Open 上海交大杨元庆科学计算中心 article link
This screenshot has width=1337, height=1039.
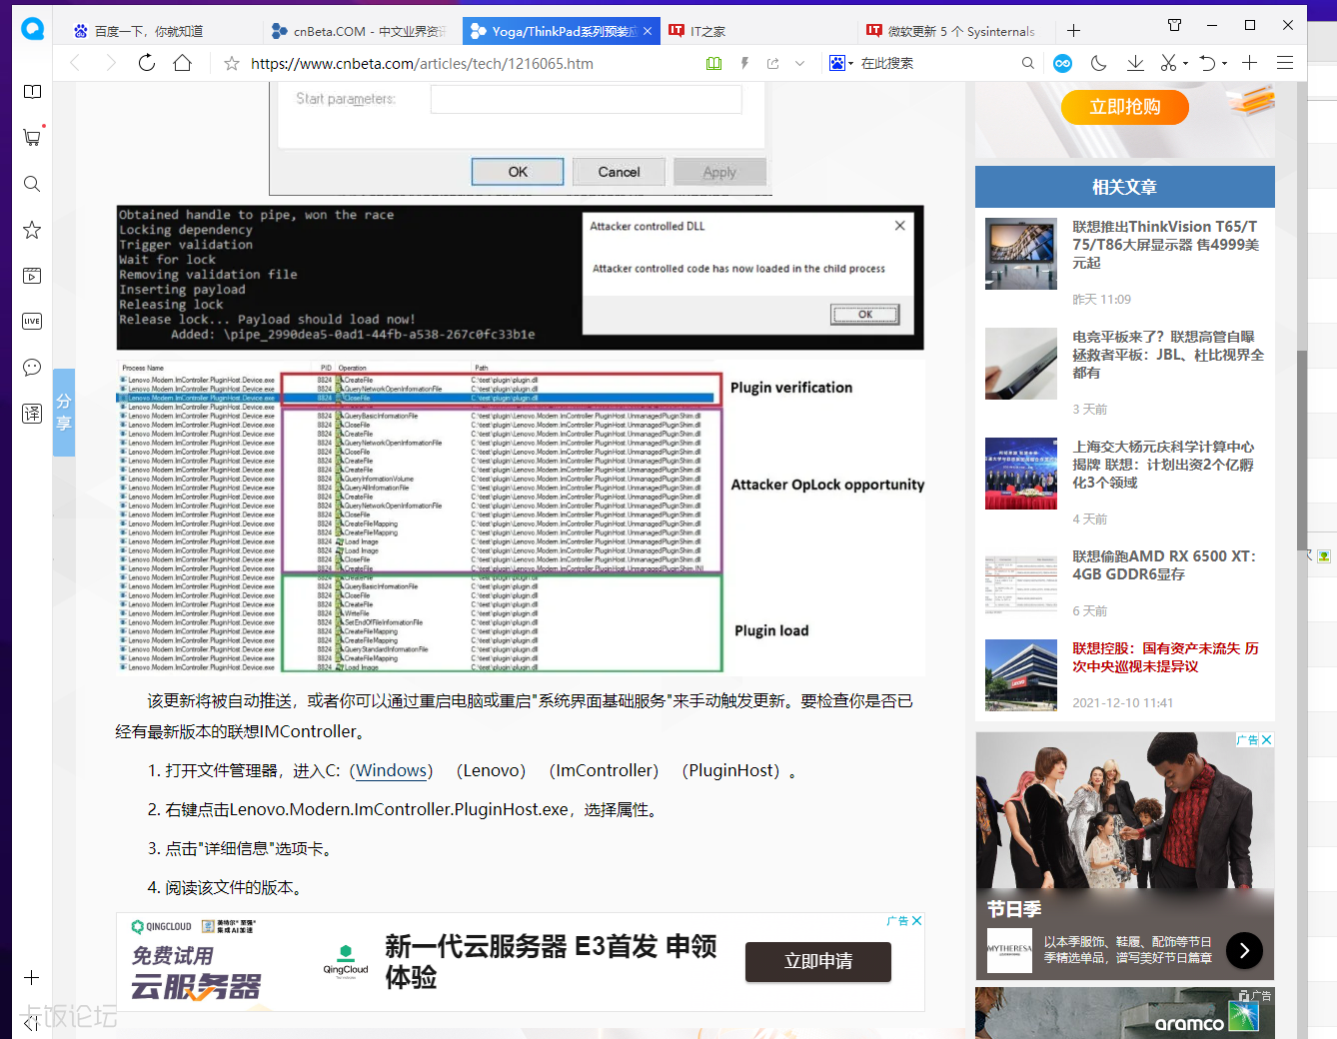[1163, 465]
